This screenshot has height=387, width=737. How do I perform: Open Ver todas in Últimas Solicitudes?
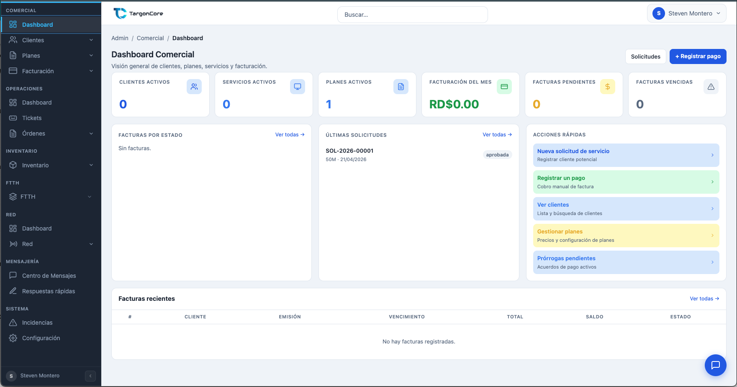point(497,135)
